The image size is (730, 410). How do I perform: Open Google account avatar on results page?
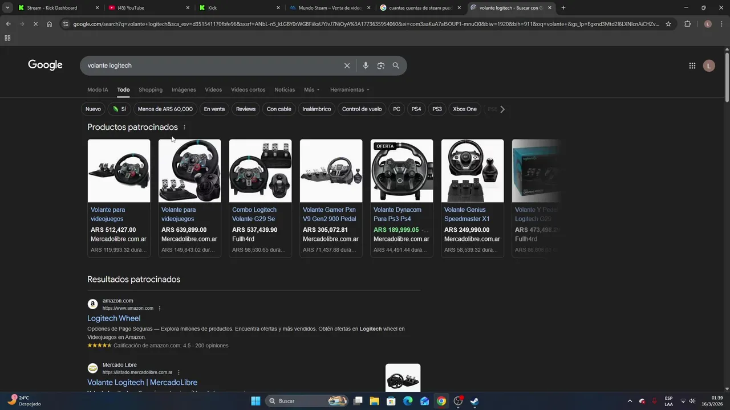(709, 65)
